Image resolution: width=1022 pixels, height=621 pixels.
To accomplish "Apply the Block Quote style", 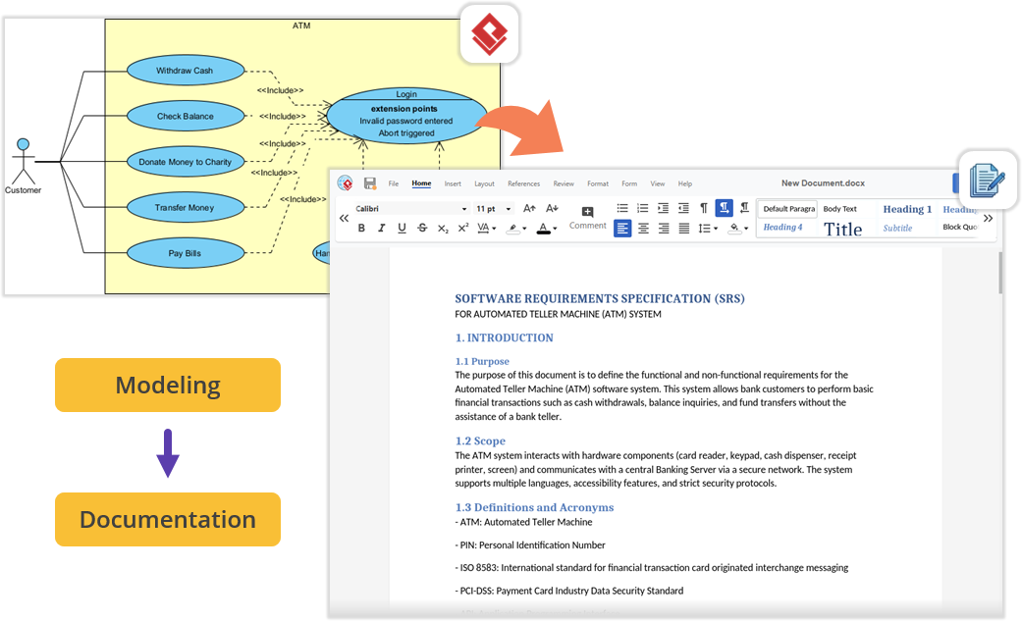I will (x=959, y=227).
